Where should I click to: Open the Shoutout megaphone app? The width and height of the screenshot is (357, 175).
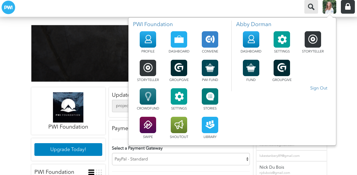tap(179, 125)
